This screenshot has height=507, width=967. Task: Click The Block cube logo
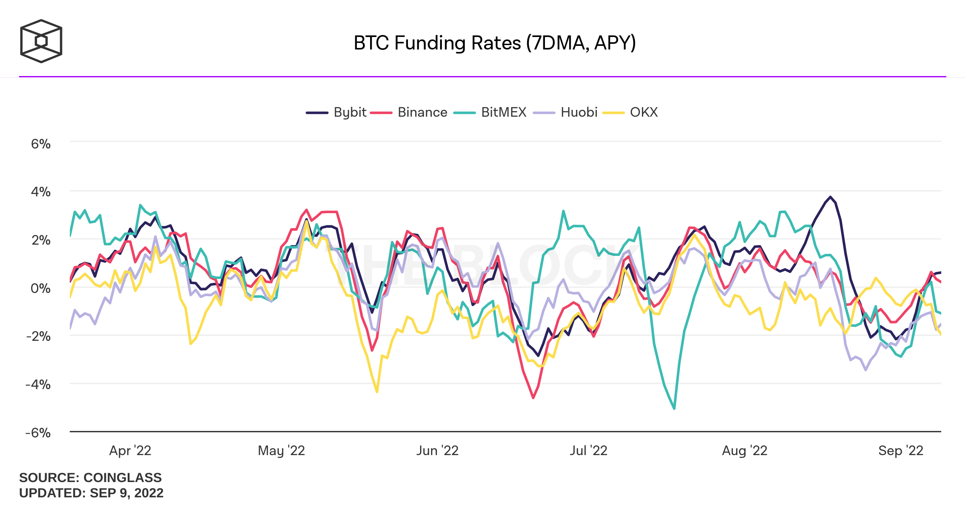point(41,41)
